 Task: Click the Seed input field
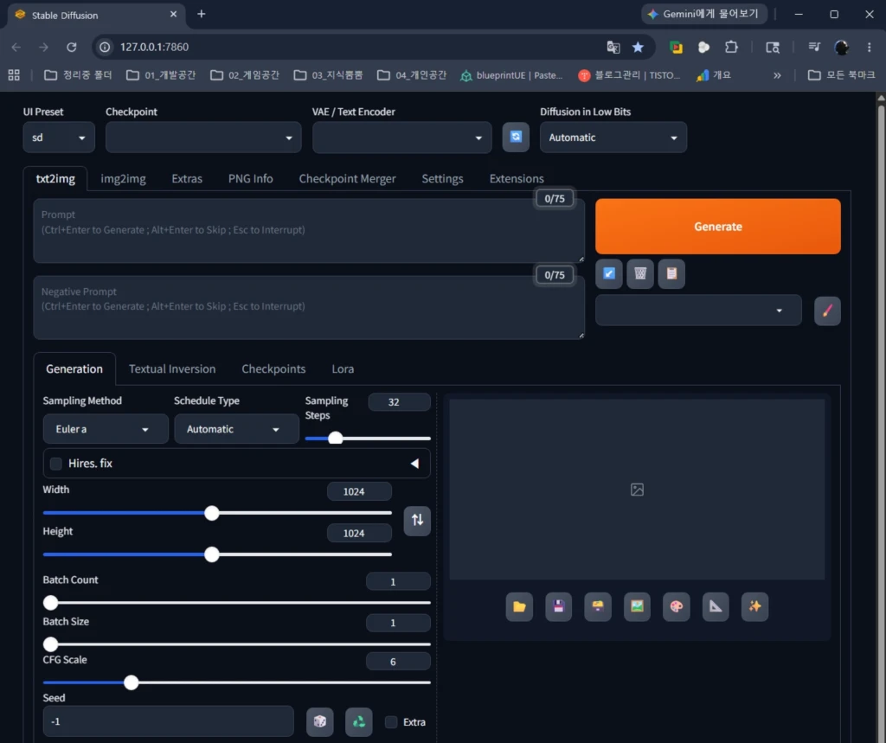coord(169,721)
